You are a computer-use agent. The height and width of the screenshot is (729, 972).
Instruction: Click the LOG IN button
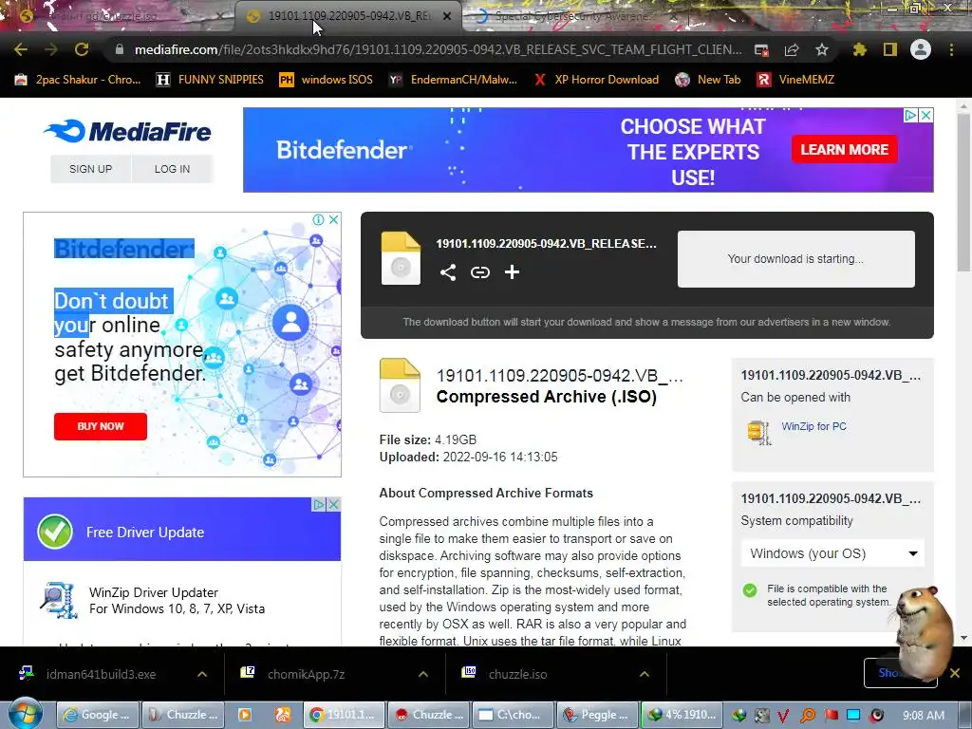coord(173,169)
